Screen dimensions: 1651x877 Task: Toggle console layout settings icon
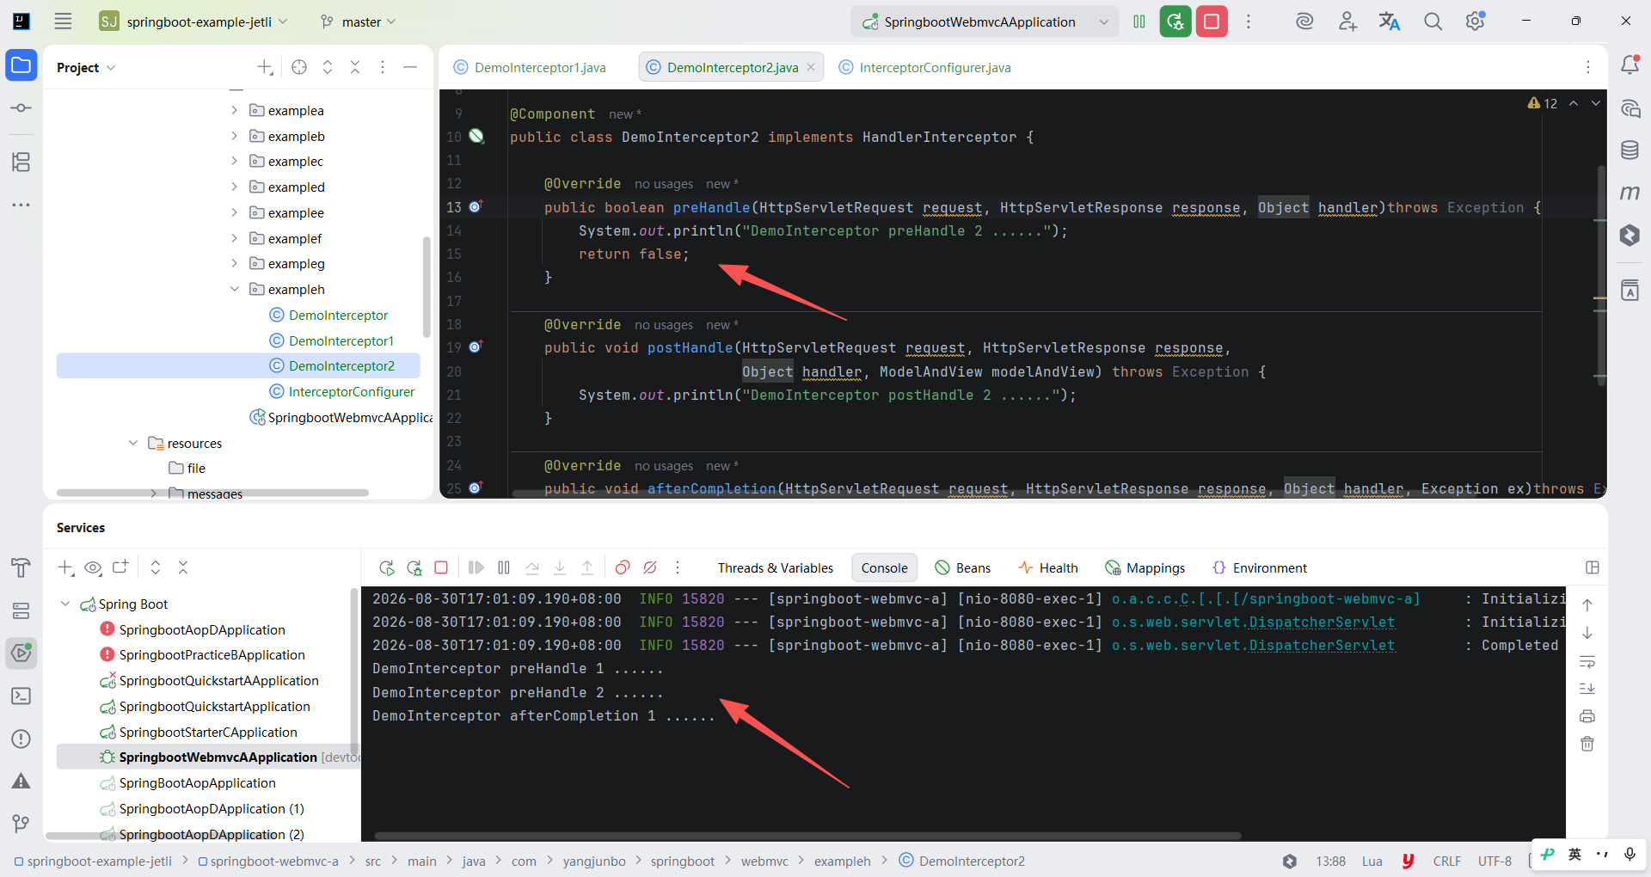pyautogui.click(x=1593, y=567)
